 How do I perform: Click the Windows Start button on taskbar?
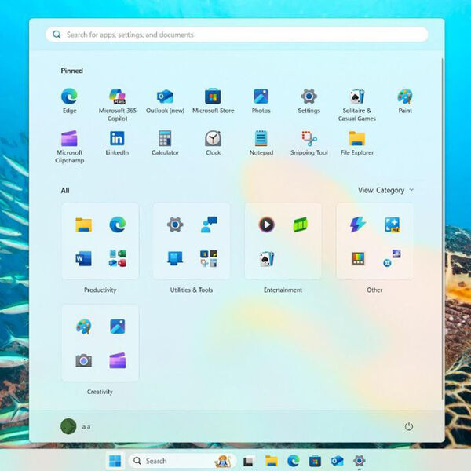[115, 461]
